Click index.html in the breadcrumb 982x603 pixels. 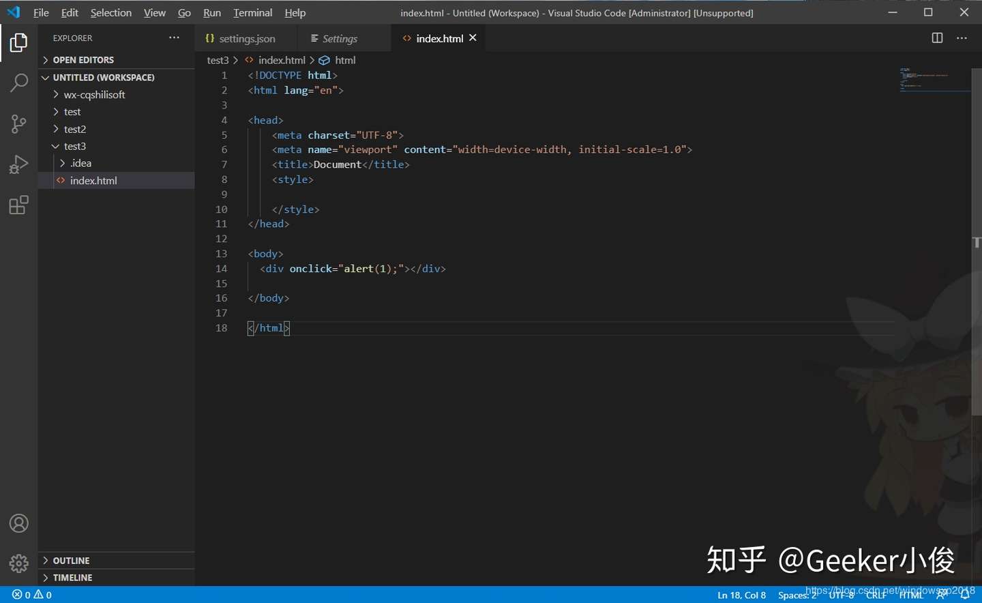tap(282, 60)
